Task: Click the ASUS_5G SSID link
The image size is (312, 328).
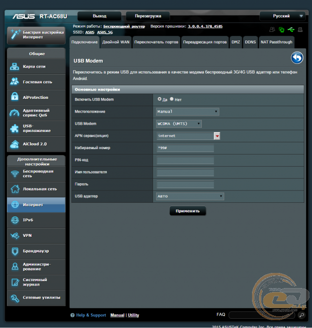Action: tap(105, 32)
